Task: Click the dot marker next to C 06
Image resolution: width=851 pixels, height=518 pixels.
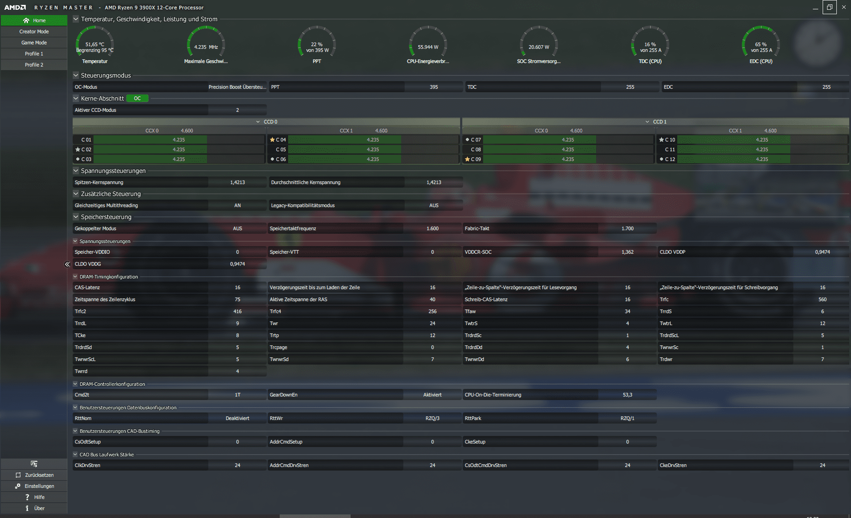Action: [272, 159]
